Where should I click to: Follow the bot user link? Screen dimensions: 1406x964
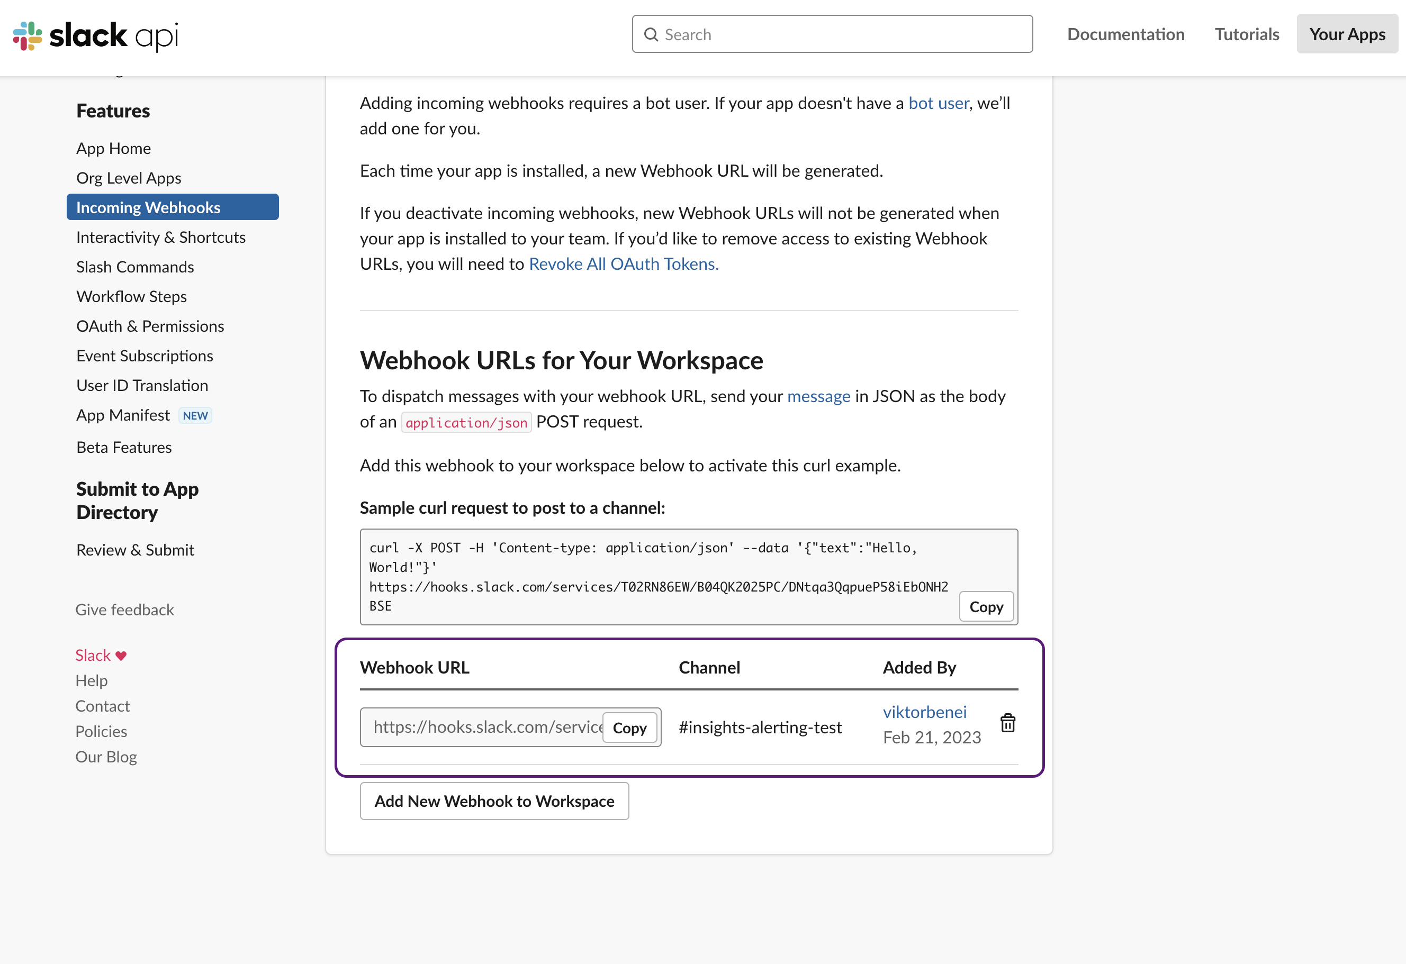[x=939, y=103]
